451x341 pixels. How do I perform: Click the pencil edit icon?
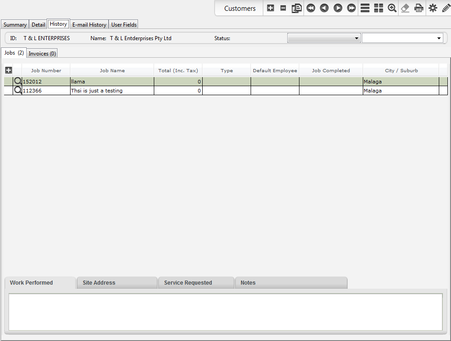446,8
